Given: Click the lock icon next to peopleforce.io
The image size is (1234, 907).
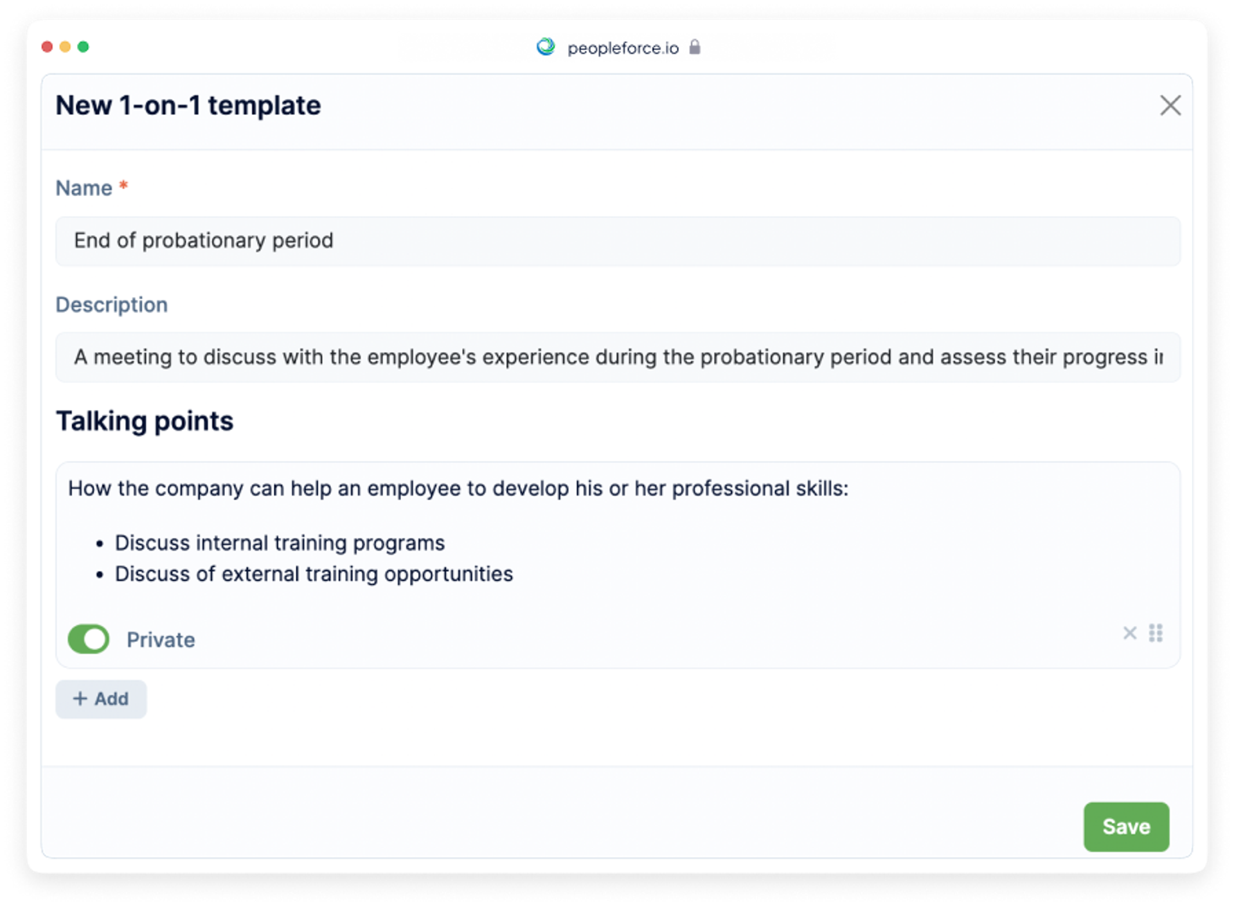Looking at the screenshot, I should tap(694, 47).
